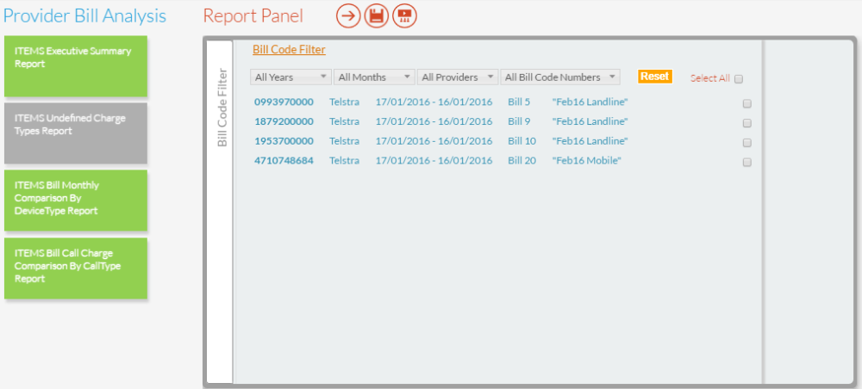862x389 pixels.
Task: Open the All Bill Code Numbers dropdown
Action: (560, 77)
